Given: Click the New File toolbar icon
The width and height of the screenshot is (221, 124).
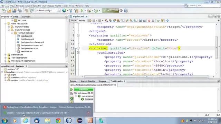Looking at the screenshot, I should pos(4,11).
